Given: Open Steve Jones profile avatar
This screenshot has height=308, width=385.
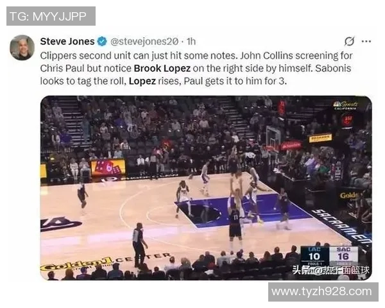Looking at the screenshot, I should [22, 47].
